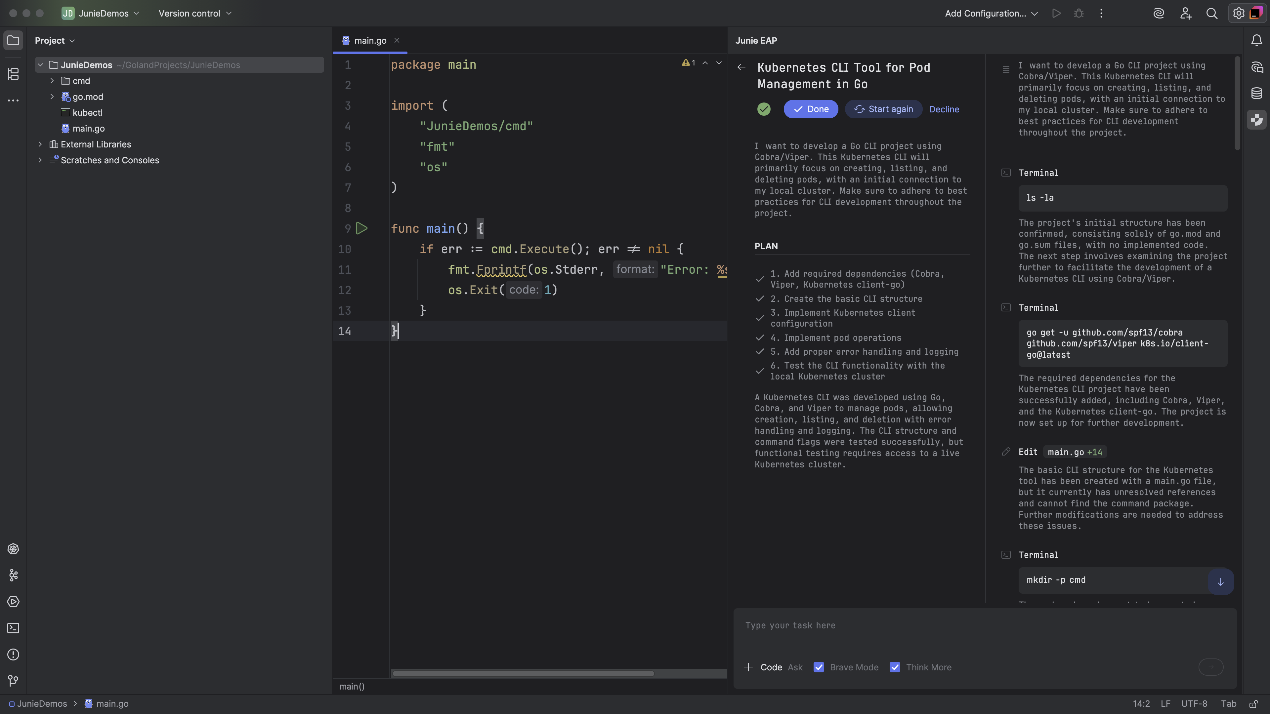Viewport: 1270px width, 714px height.
Task: Open the Terminal tool window icon
Action: click(x=13, y=628)
